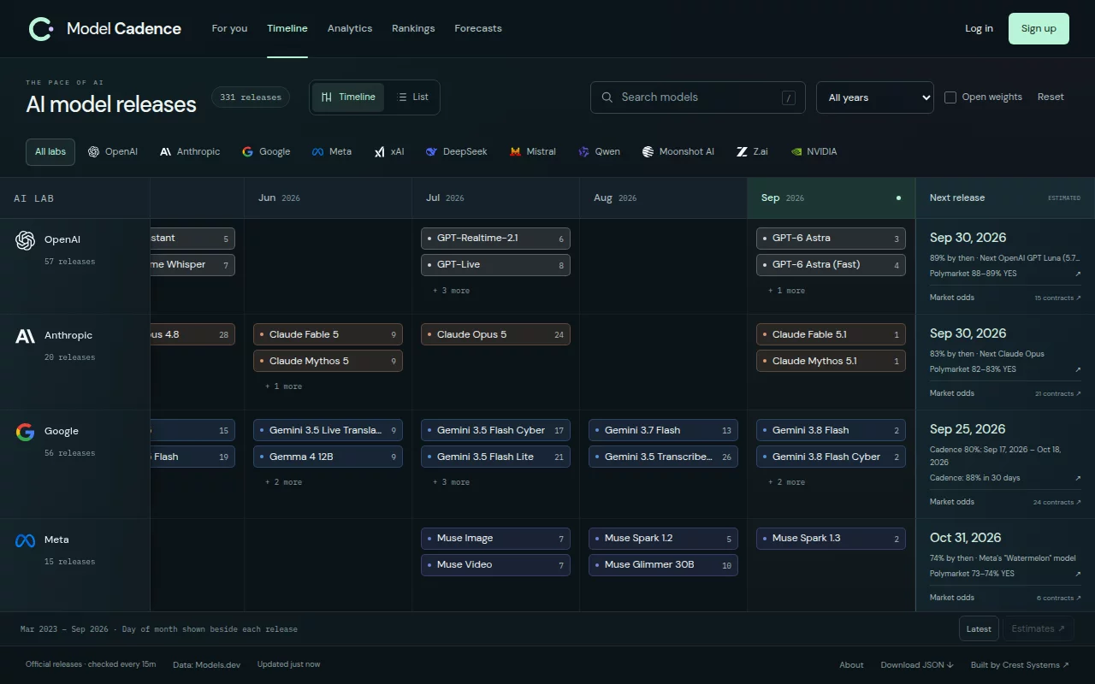Click the OpenAI logo in lab column
This screenshot has width=1095, height=684.
tap(25, 240)
